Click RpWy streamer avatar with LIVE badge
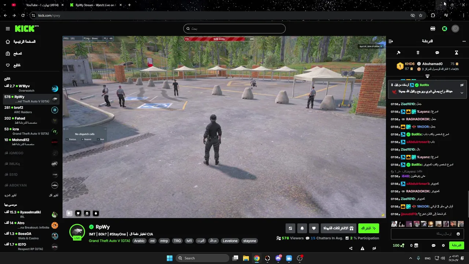Viewport: 469px width, 264px height. 77,232
